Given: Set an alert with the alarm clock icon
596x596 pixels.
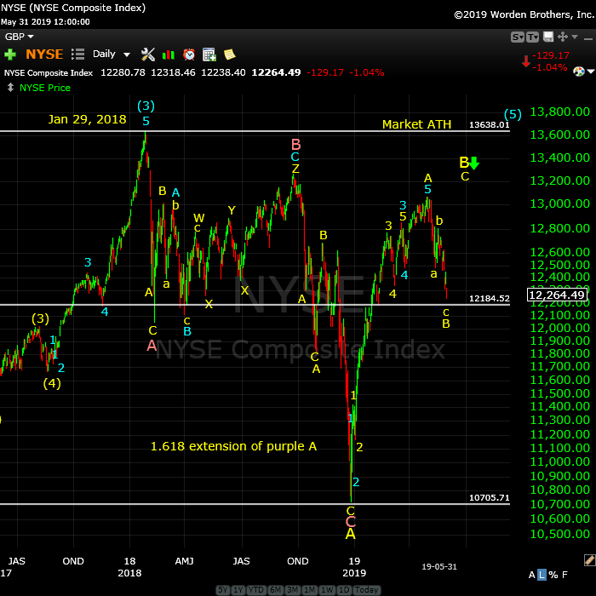Looking at the screenshot, I should (x=189, y=54).
